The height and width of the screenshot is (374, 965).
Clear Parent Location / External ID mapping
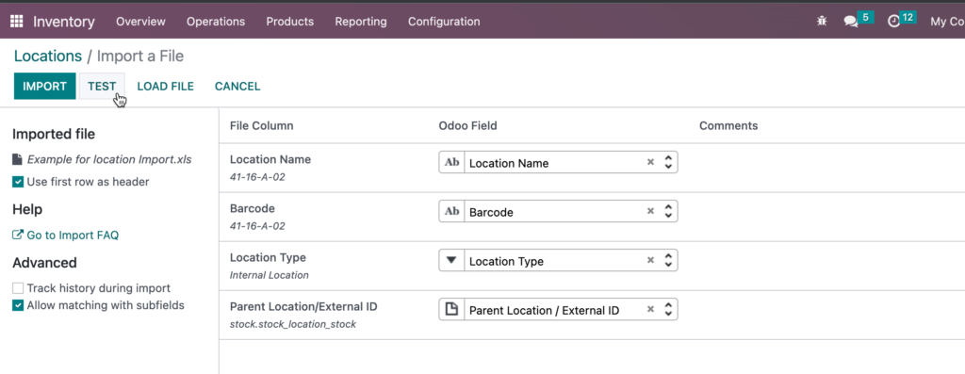(650, 310)
